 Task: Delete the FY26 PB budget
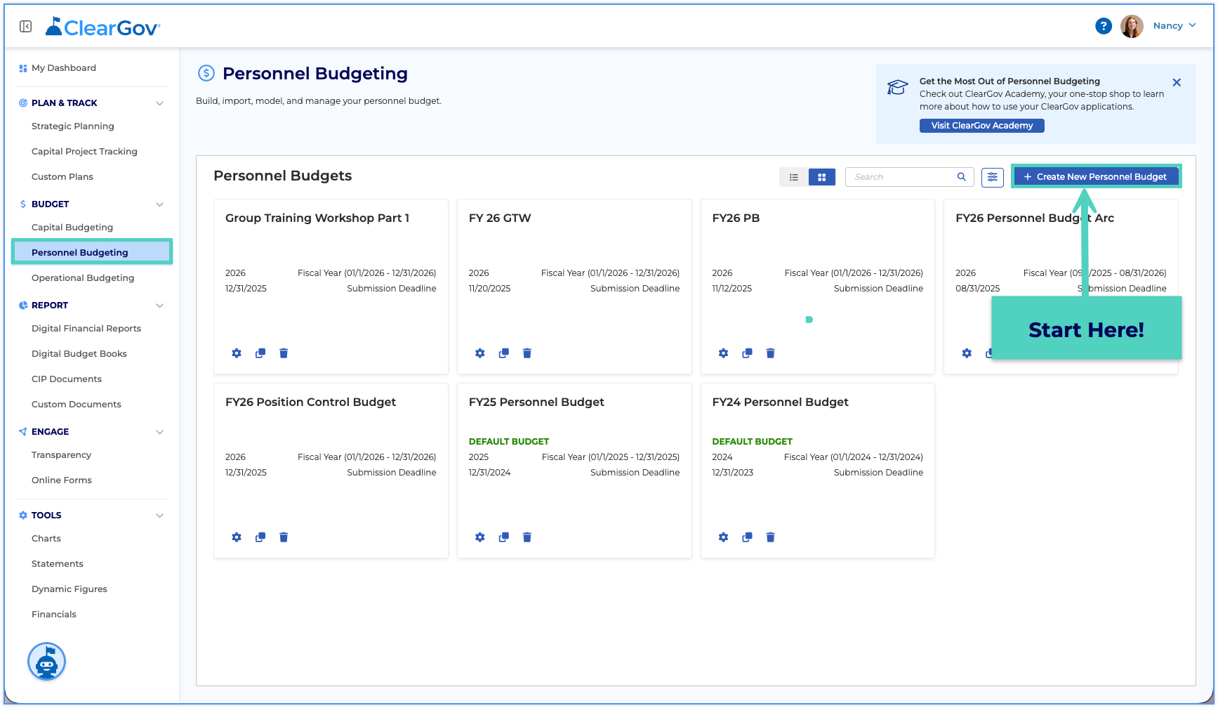(770, 353)
